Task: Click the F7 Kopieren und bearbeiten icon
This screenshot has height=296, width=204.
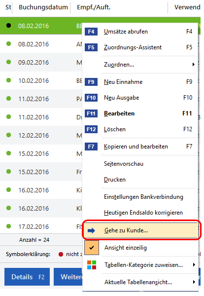Action: 91,147
